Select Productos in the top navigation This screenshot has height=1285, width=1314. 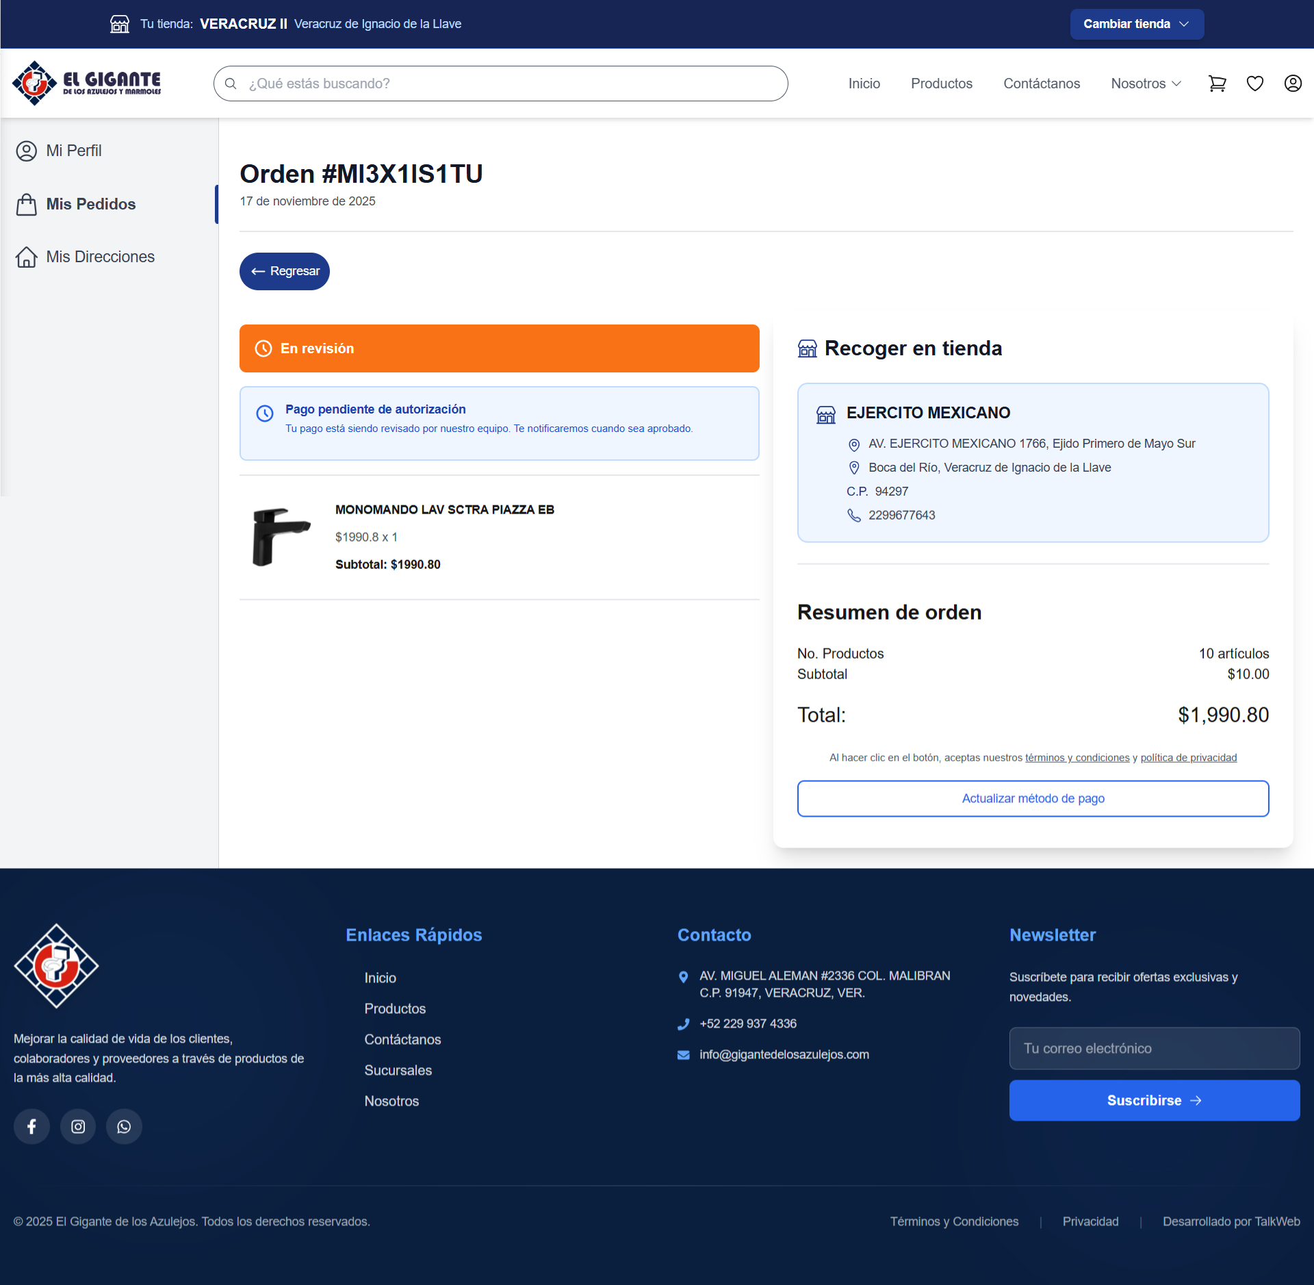click(x=941, y=83)
